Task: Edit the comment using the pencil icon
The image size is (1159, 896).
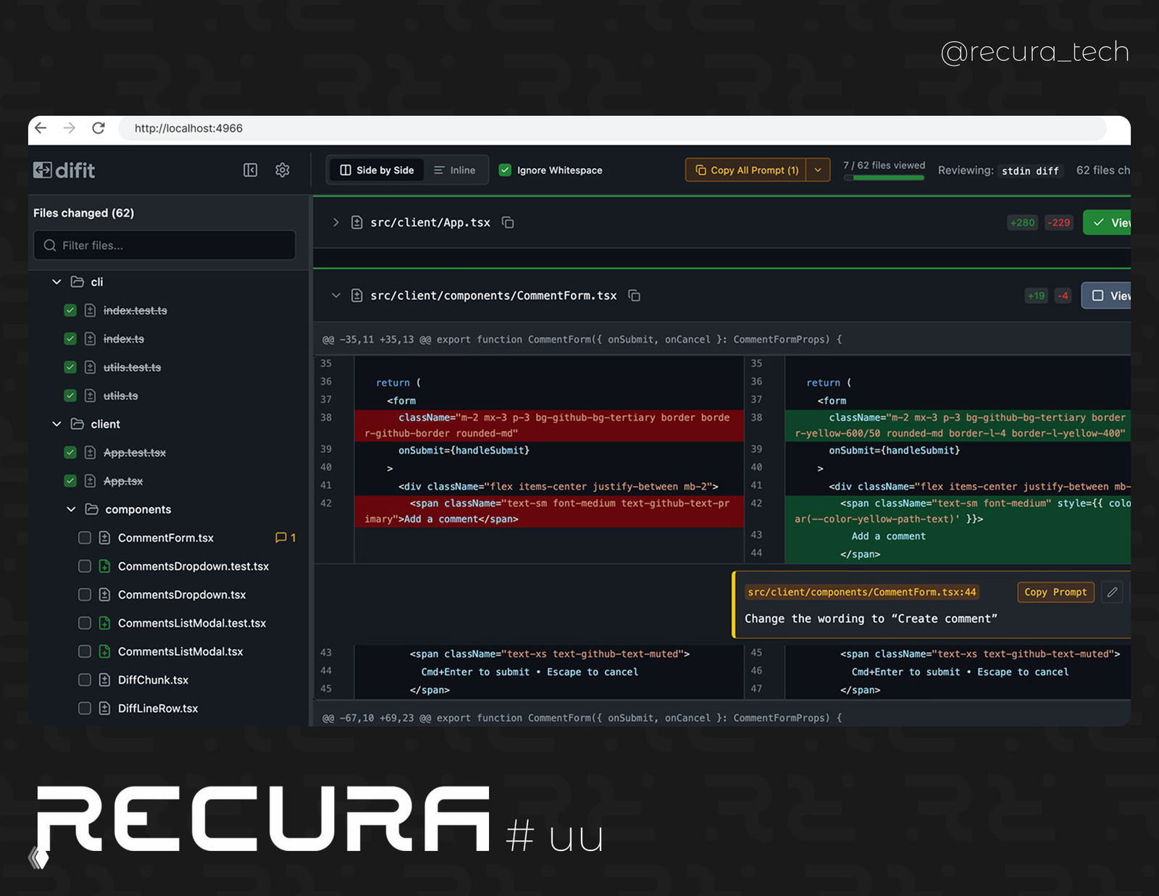Action: [1113, 592]
